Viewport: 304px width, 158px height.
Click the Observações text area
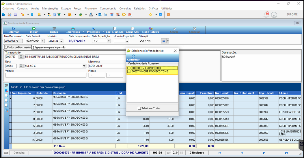tap(261, 68)
